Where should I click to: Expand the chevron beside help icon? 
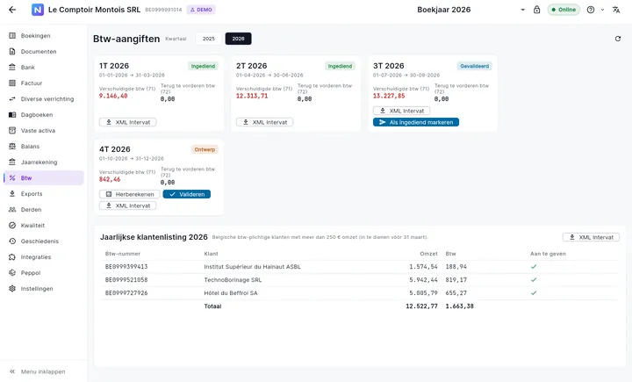coord(602,10)
